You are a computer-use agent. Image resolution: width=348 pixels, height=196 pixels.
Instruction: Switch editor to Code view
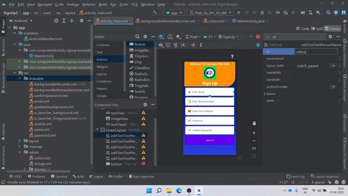[x=303, y=29]
